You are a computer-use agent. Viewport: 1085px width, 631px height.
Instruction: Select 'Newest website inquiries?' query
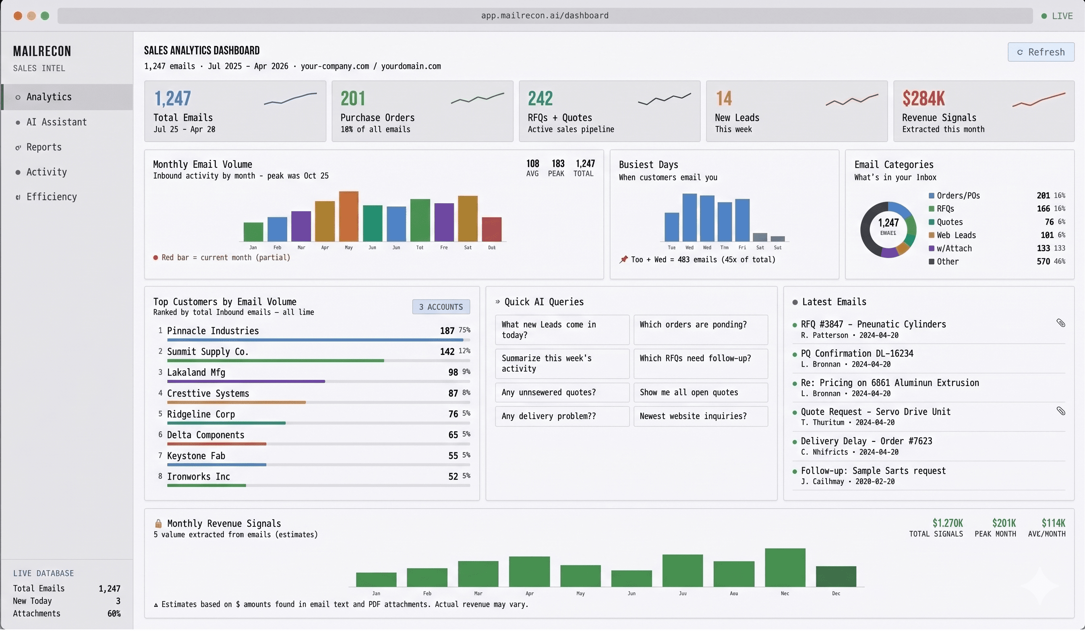[x=700, y=417]
